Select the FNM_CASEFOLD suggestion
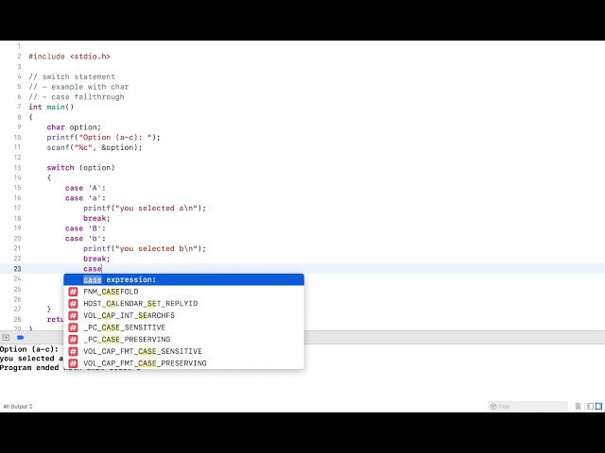Screen dimensions: 605x453 [183, 292]
